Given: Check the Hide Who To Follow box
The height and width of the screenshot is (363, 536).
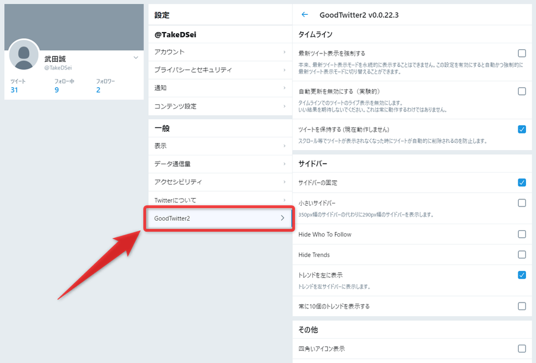Looking at the screenshot, I should click(522, 234).
